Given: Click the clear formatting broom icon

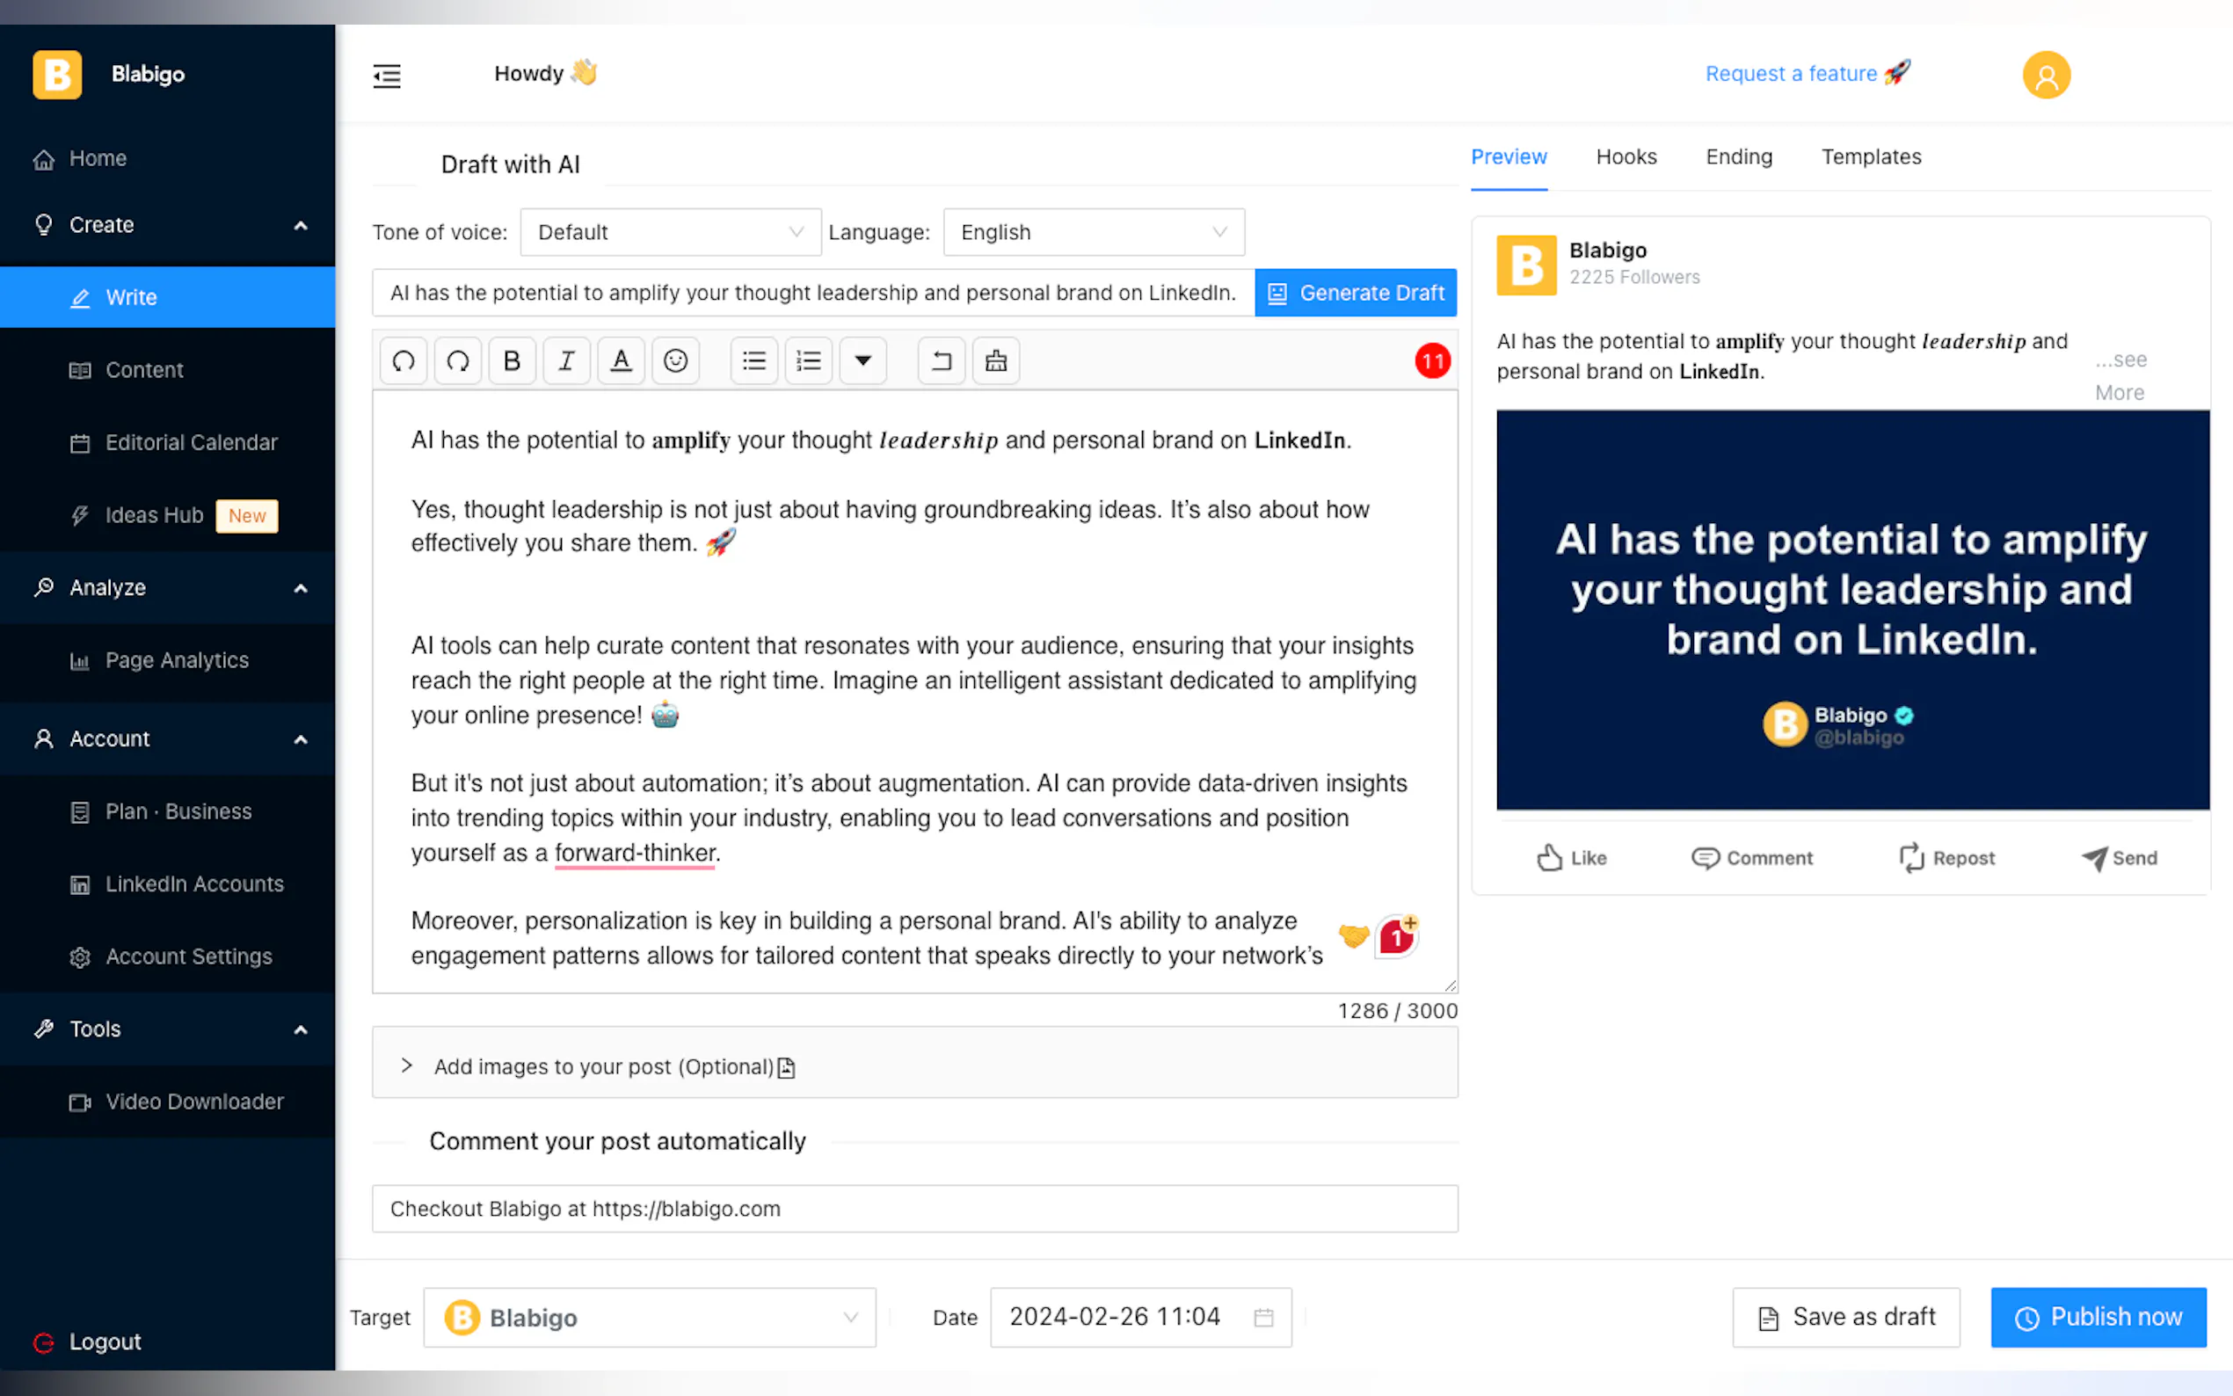Looking at the screenshot, I should point(995,361).
